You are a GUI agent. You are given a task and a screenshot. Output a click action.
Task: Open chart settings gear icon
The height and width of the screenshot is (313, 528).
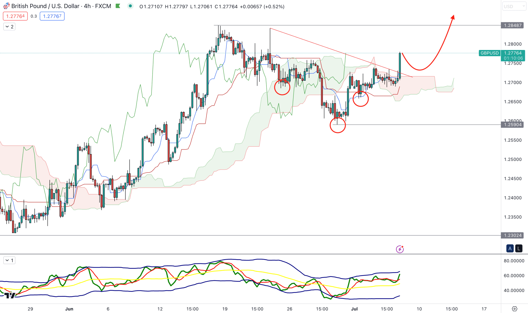pyautogui.click(x=515, y=309)
